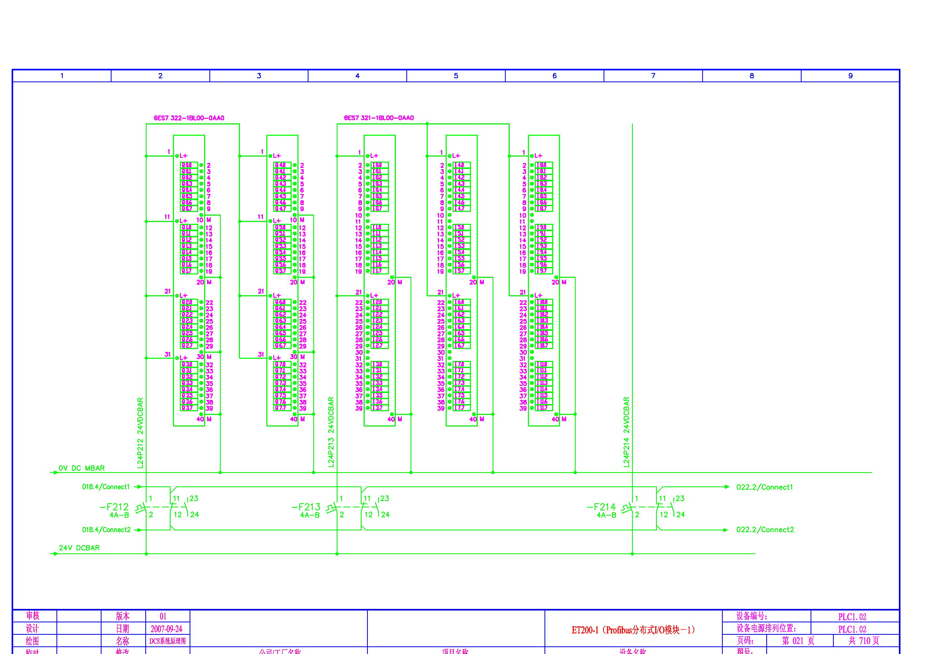Open the 018.4/Connect1 reference

106,487
